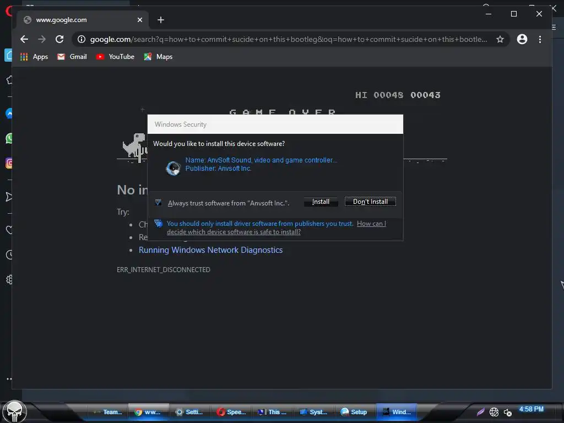Toggle Always trust software from Anvsoft checkbox
Image resolution: width=564 pixels, height=423 pixels.
(x=158, y=203)
